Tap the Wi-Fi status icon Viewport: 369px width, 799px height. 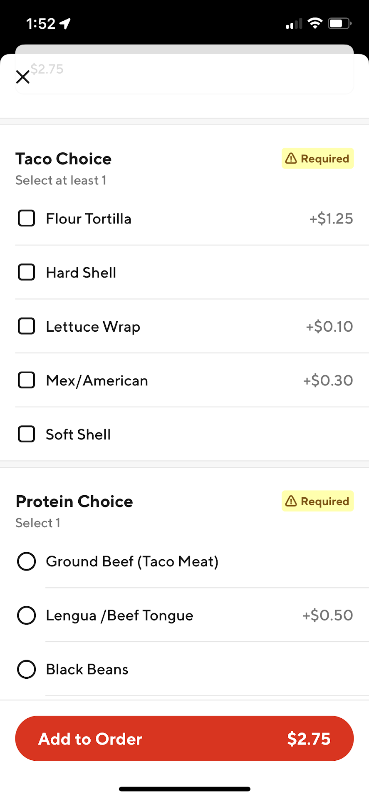point(315,23)
